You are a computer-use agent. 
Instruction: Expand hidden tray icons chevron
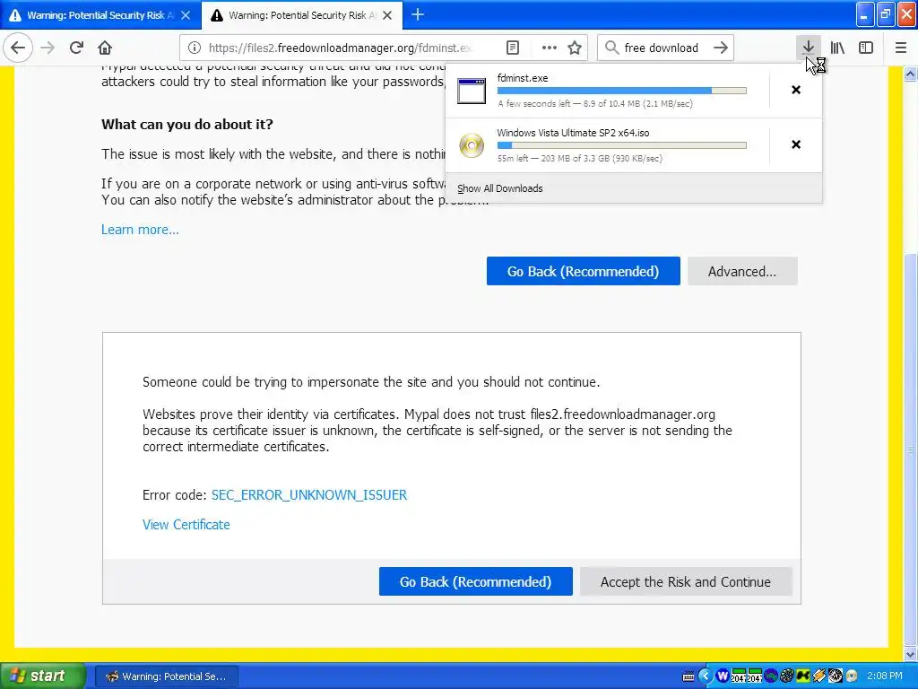coord(706,676)
